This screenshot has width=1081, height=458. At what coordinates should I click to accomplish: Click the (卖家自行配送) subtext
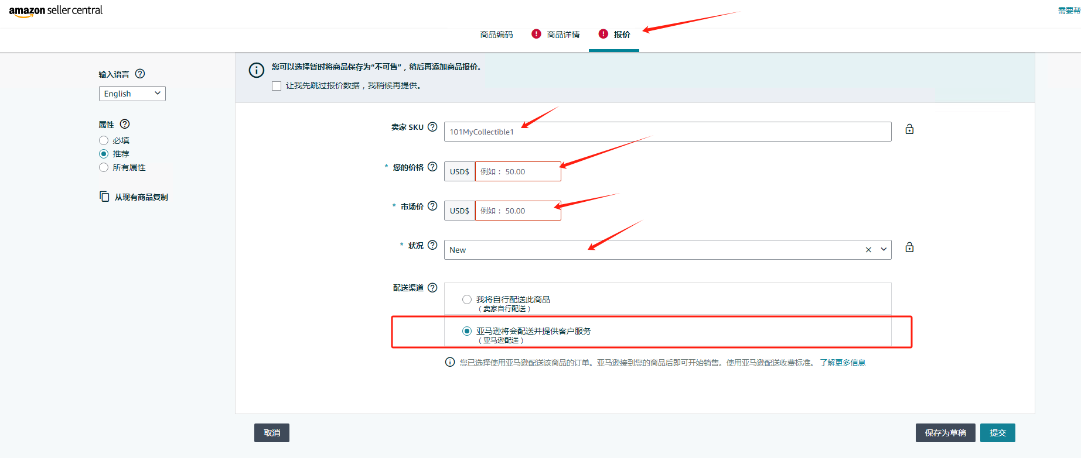coord(504,309)
